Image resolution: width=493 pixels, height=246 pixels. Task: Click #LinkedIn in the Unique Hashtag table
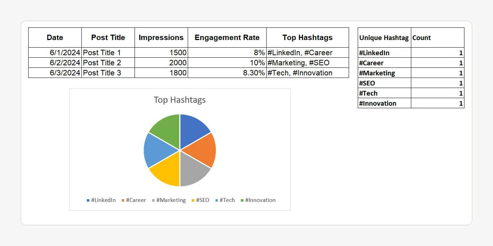point(384,53)
